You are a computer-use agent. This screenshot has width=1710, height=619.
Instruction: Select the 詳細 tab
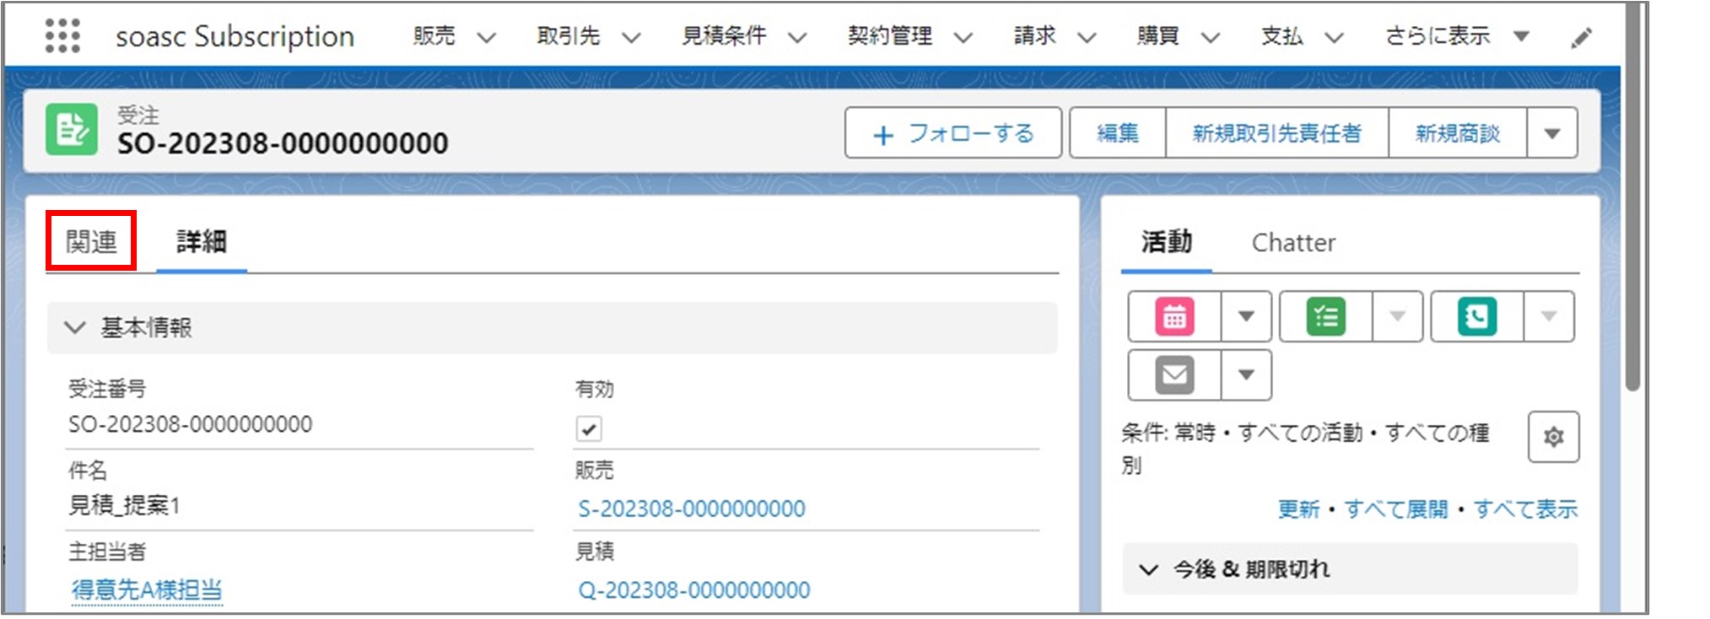[201, 242]
